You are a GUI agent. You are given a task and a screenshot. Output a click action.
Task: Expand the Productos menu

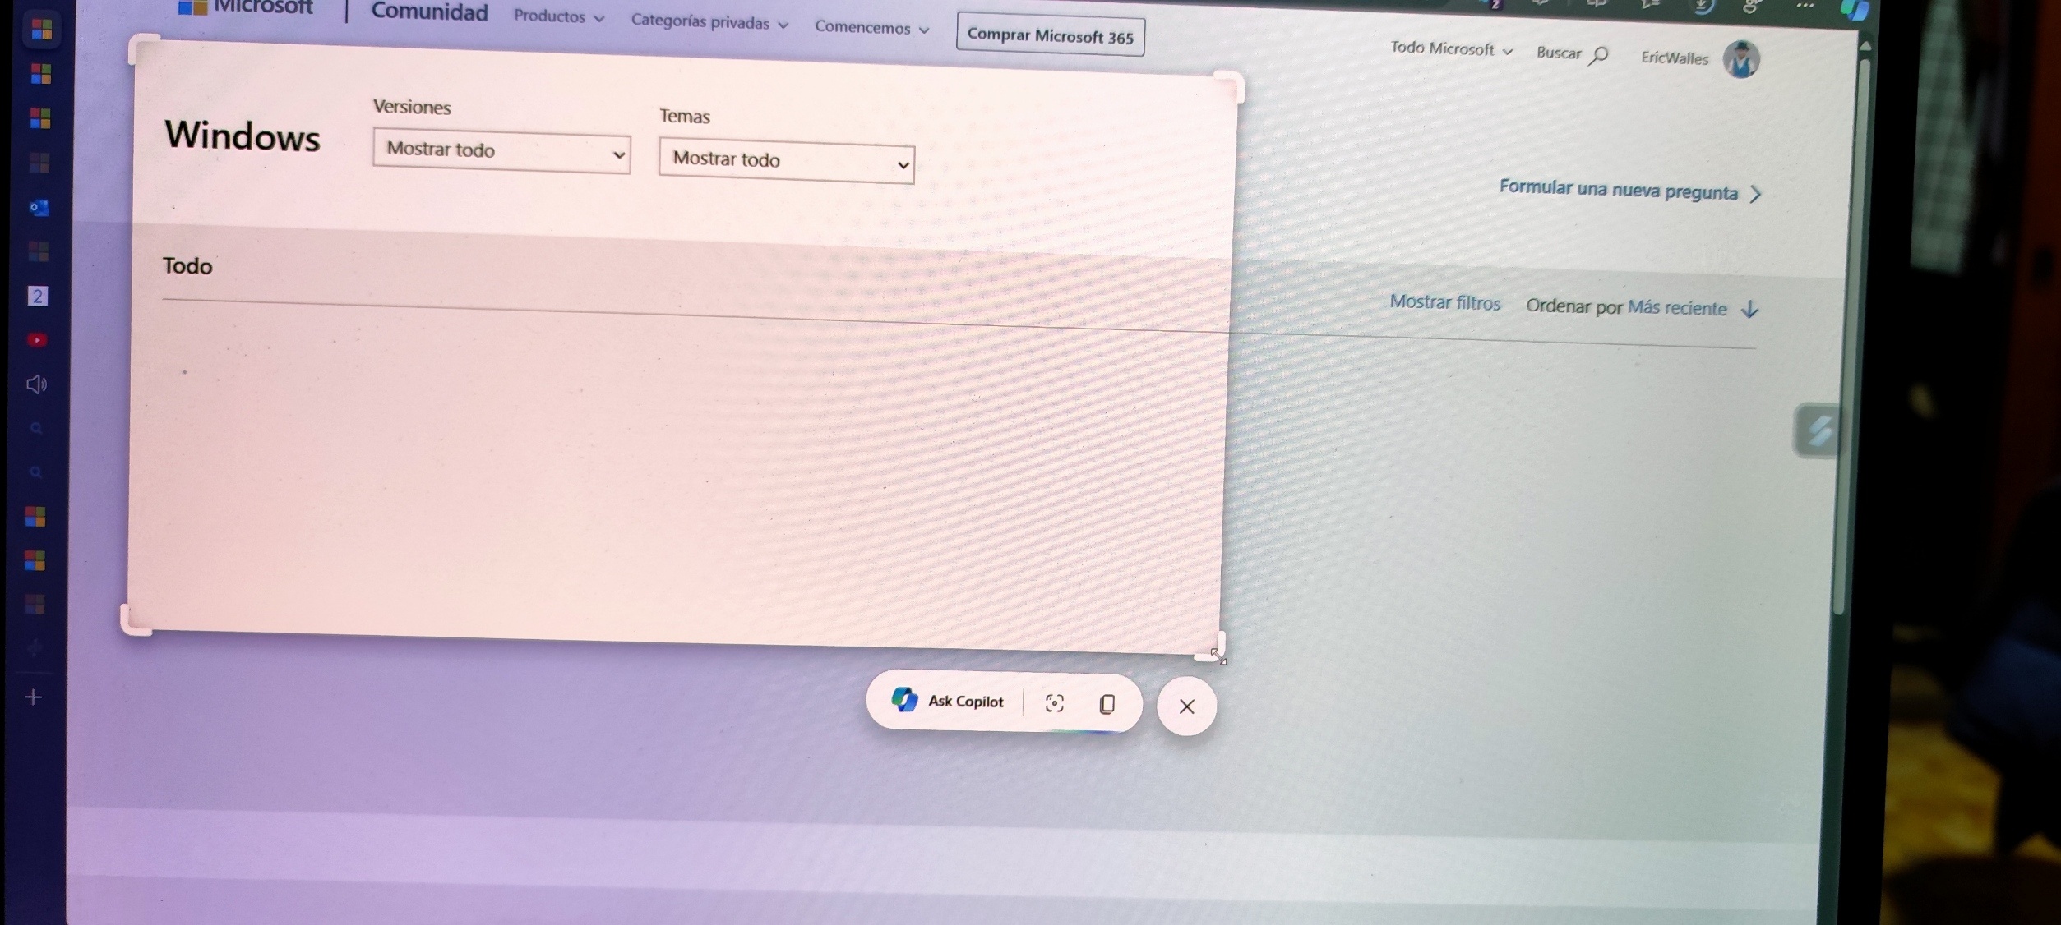pyautogui.click(x=558, y=17)
